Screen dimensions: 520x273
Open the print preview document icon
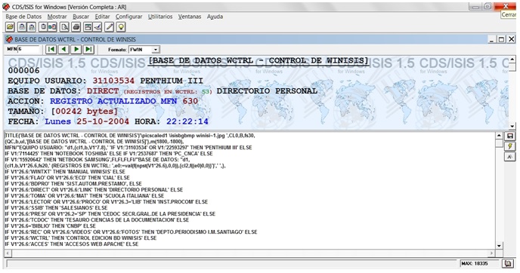(64, 27)
